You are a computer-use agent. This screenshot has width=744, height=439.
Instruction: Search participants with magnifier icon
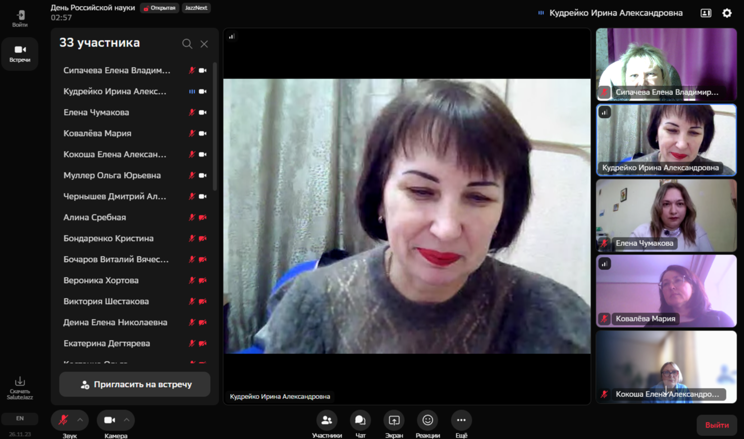pyautogui.click(x=187, y=44)
